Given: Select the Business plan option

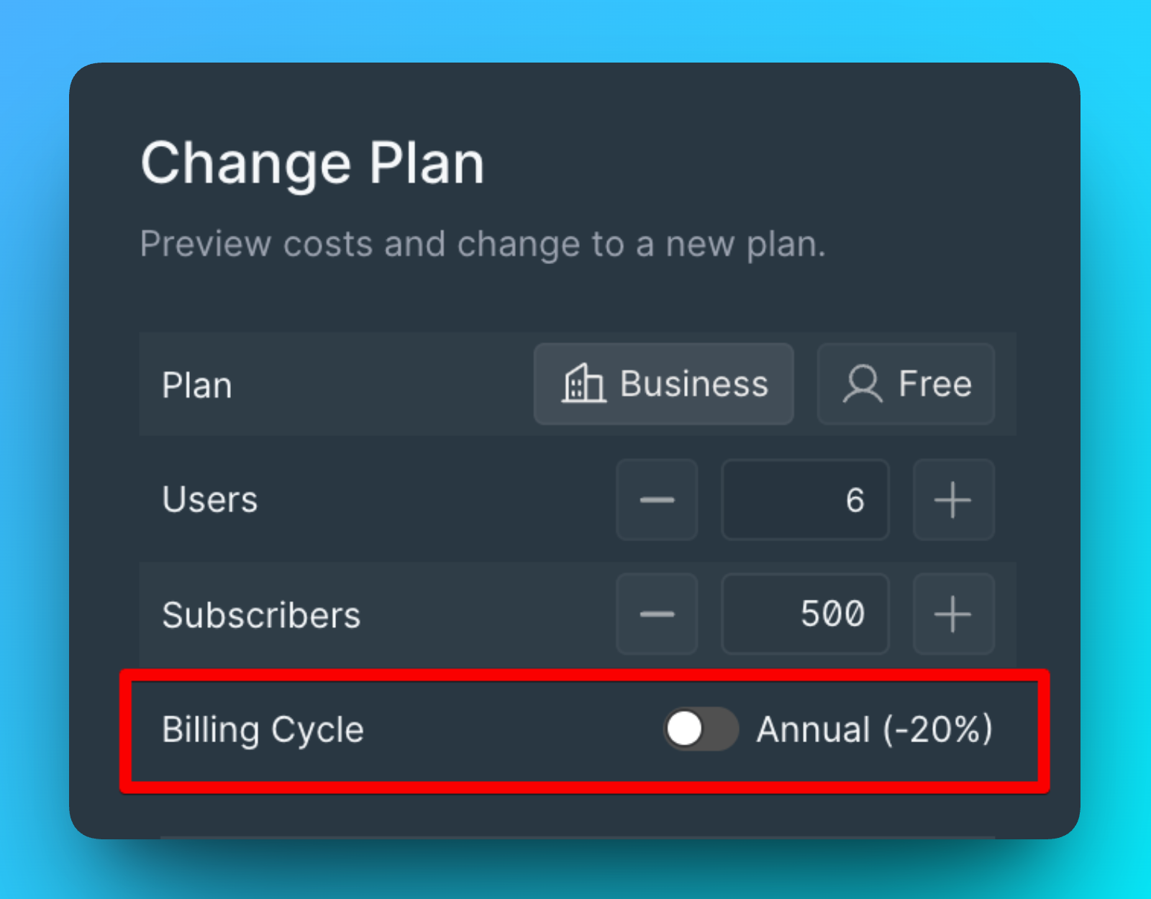Looking at the screenshot, I should (x=663, y=384).
